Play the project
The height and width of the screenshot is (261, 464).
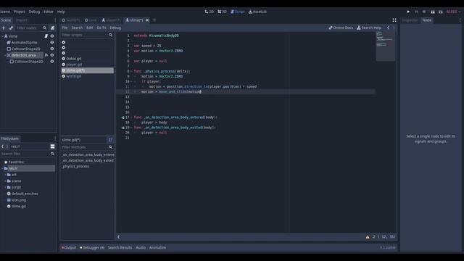pos(408,12)
